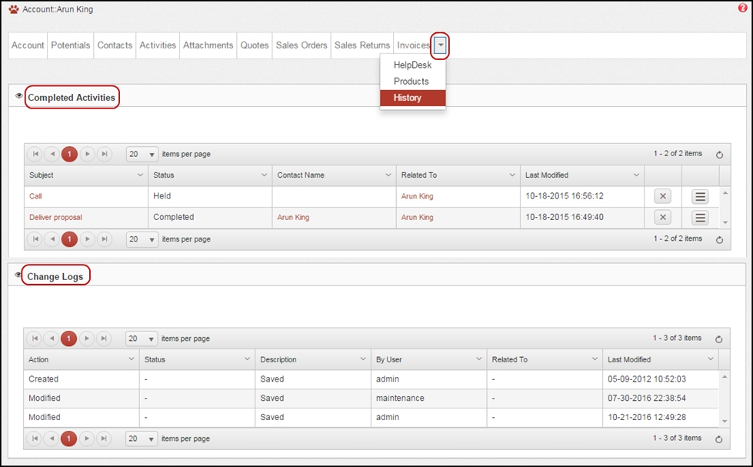Delete the Call activity row
Screen dimensions: 753x467
(x=663, y=196)
